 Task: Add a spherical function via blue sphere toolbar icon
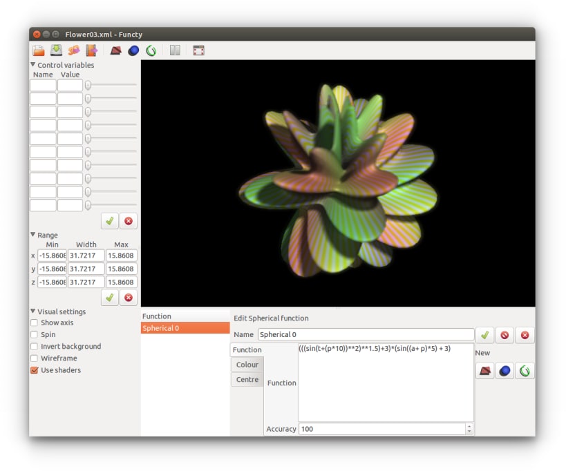click(133, 50)
